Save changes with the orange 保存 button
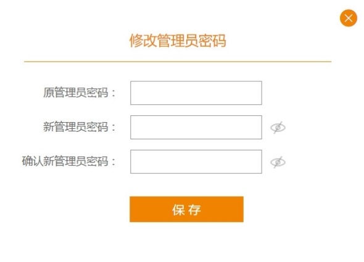364x262 pixels. coord(186,210)
